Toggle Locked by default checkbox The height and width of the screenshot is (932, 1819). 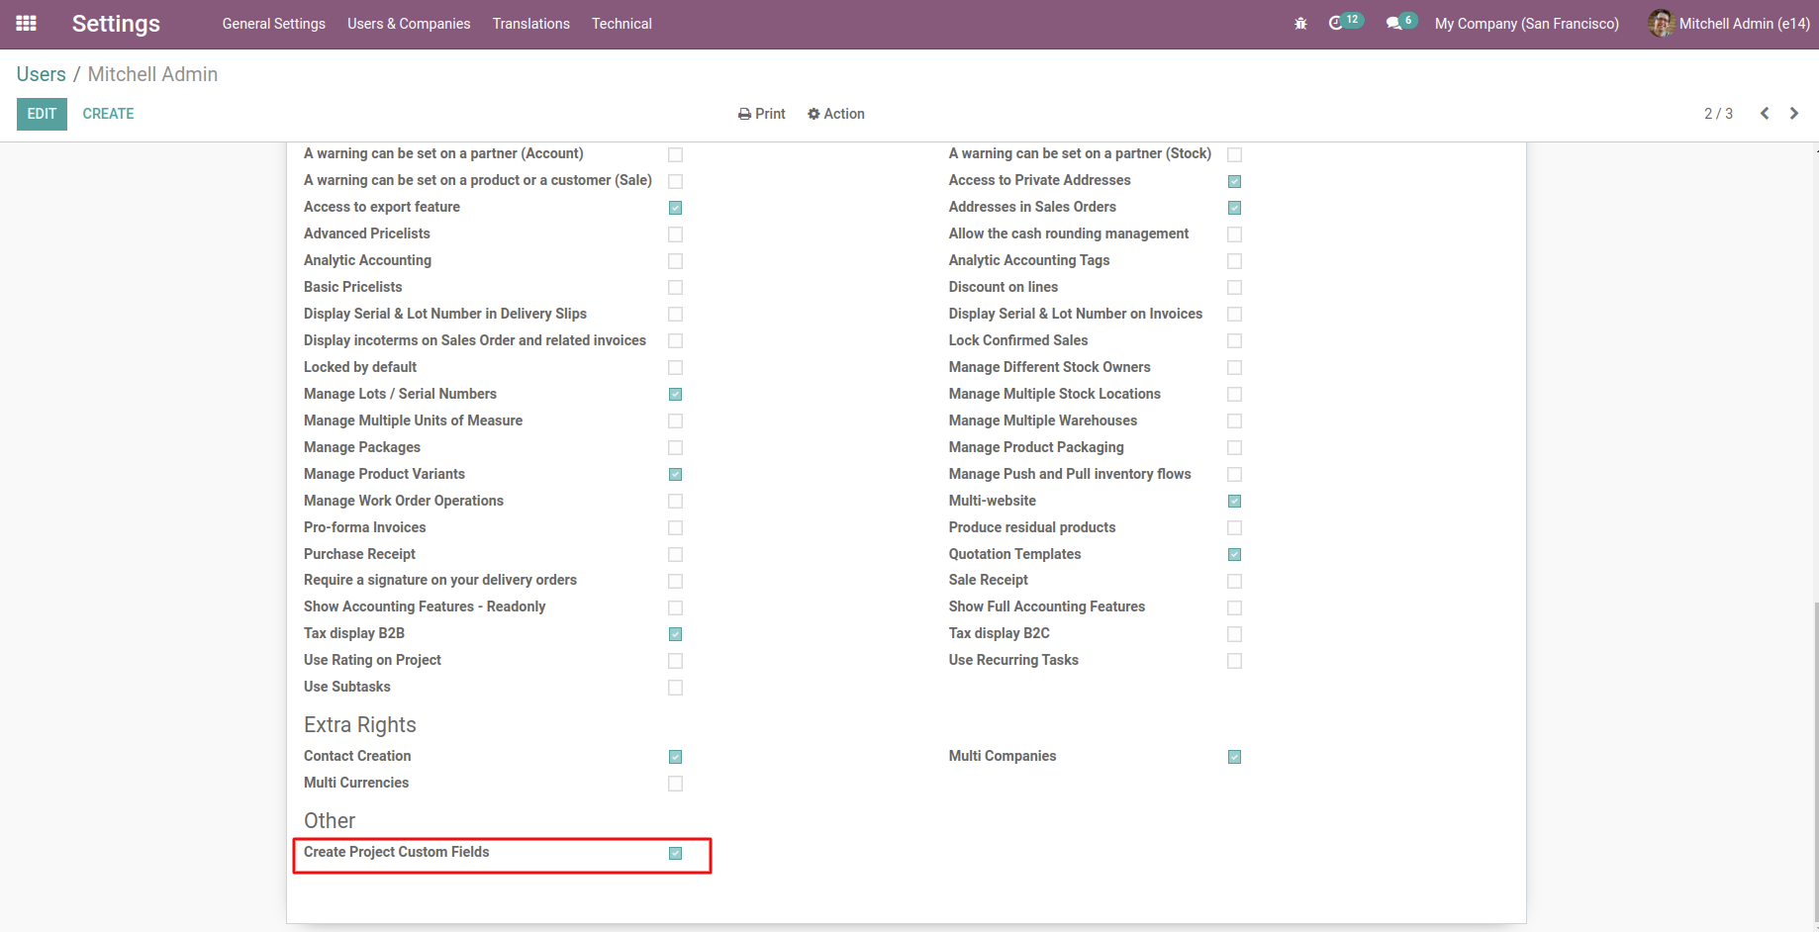tap(675, 368)
